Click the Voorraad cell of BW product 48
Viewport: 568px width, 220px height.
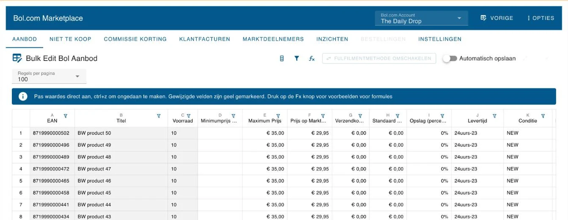(183, 157)
